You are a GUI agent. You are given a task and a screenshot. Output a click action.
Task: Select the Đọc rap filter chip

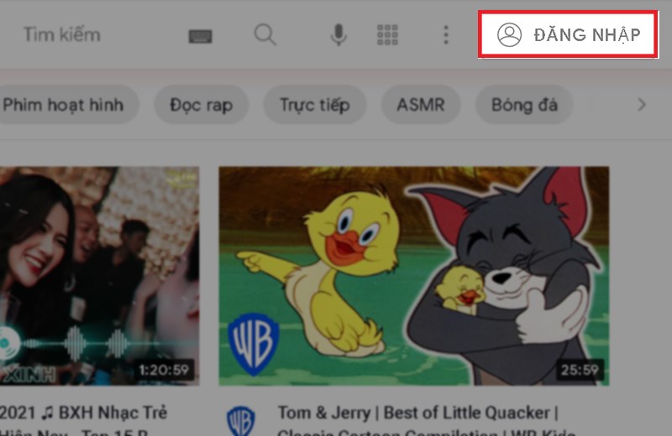click(x=201, y=105)
